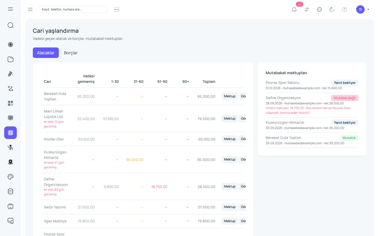Open the QR code icon in the sidebar
The image size is (378, 236).
pos(10,103)
